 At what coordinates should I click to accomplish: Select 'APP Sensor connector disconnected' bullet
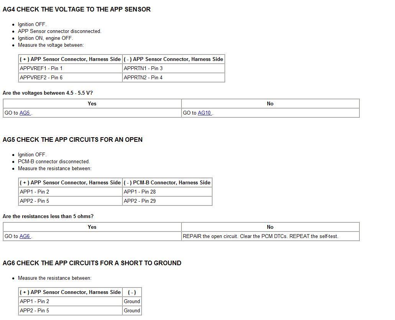point(59,31)
